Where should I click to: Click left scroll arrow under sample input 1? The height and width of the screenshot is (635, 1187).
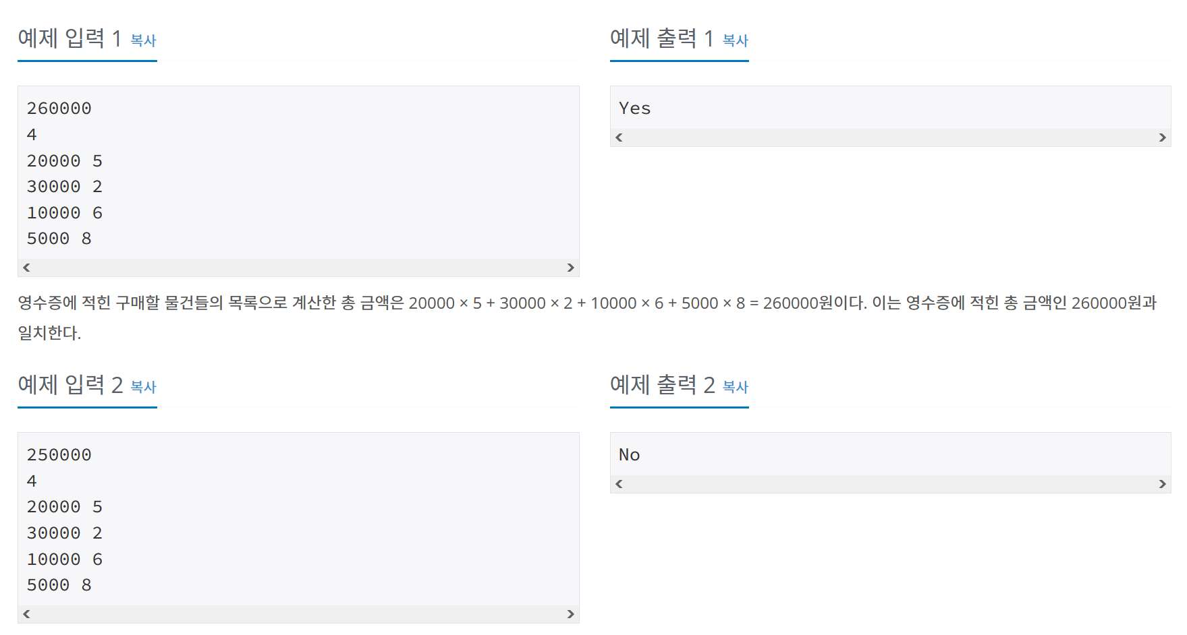coord(26,268)
